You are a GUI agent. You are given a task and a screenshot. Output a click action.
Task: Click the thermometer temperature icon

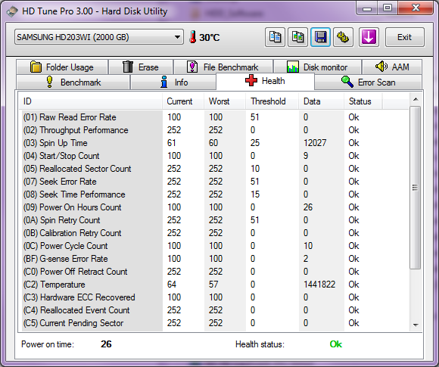[x=192, y=37]
